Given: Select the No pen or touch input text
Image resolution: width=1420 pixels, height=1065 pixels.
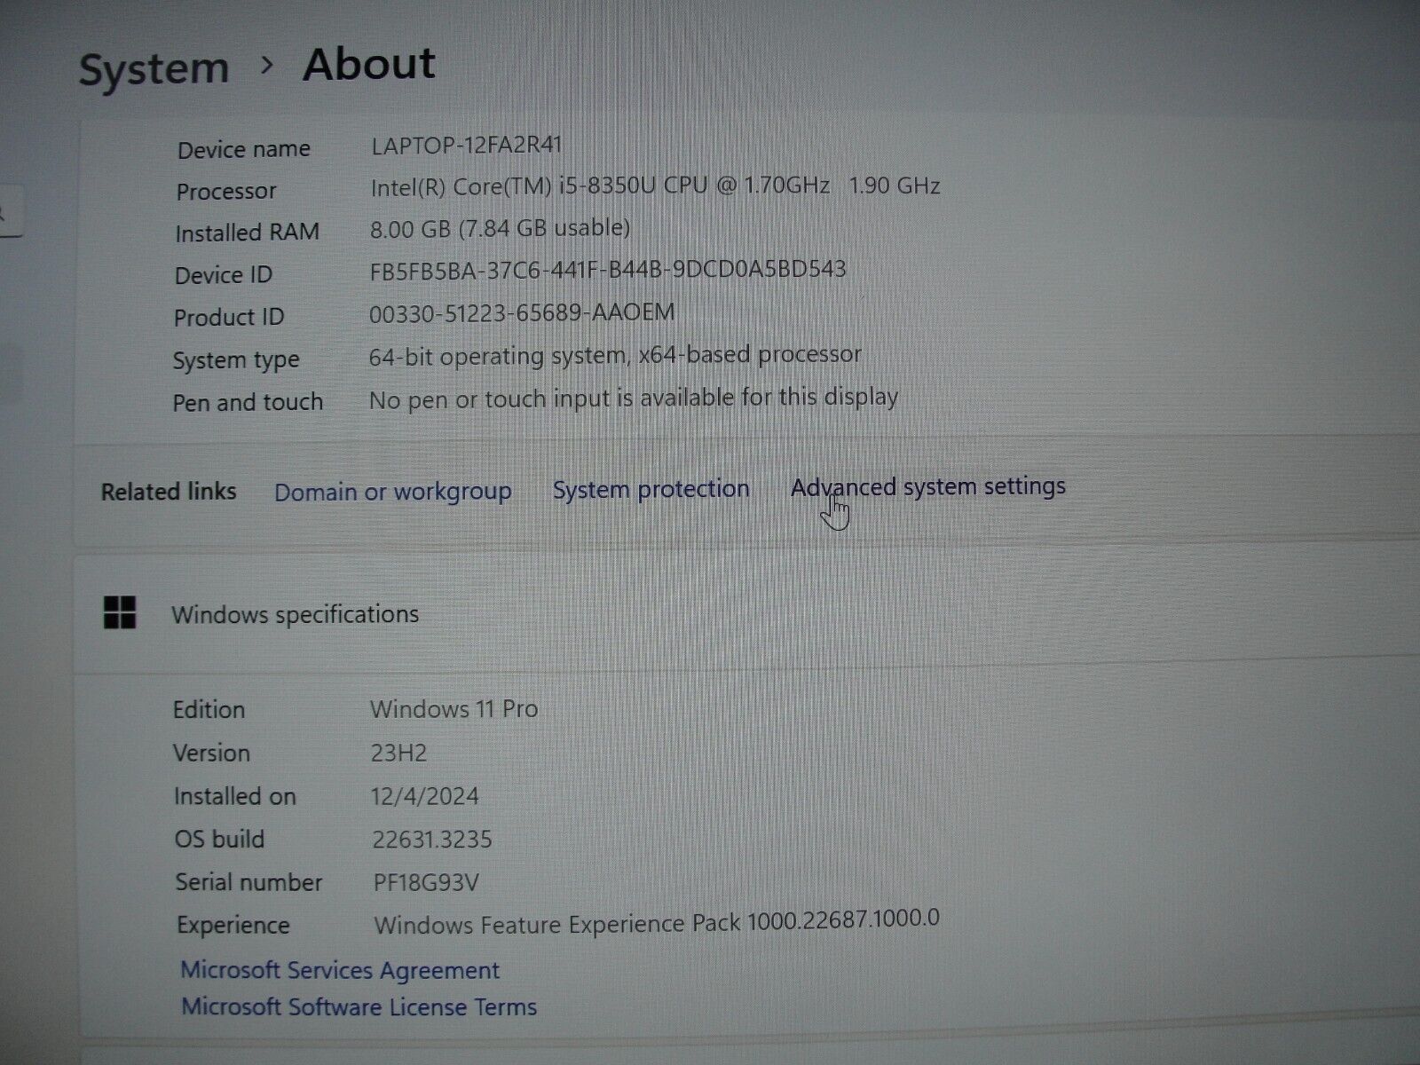Looking at the screenshot, I should [634, 398].
